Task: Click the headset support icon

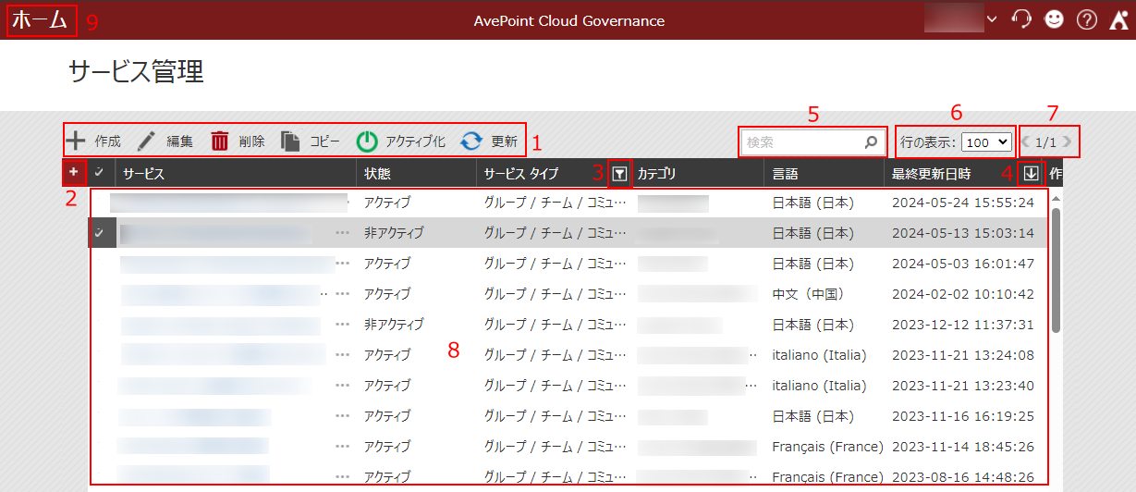Action: 1022,19
